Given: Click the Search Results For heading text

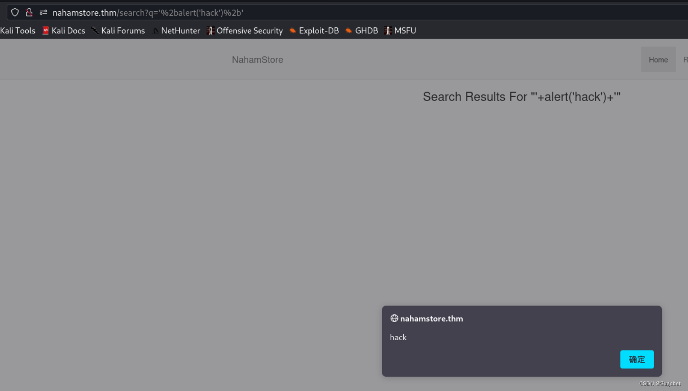Looking at the screenshot, I should (521, 96).
